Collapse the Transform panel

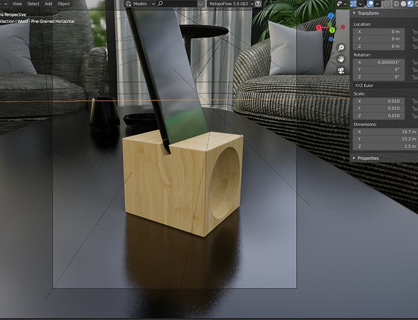(354, 13)
